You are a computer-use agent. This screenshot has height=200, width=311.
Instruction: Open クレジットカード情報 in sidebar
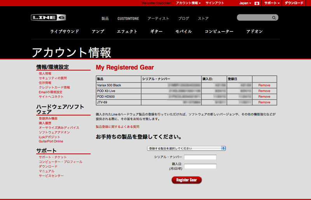54,87
